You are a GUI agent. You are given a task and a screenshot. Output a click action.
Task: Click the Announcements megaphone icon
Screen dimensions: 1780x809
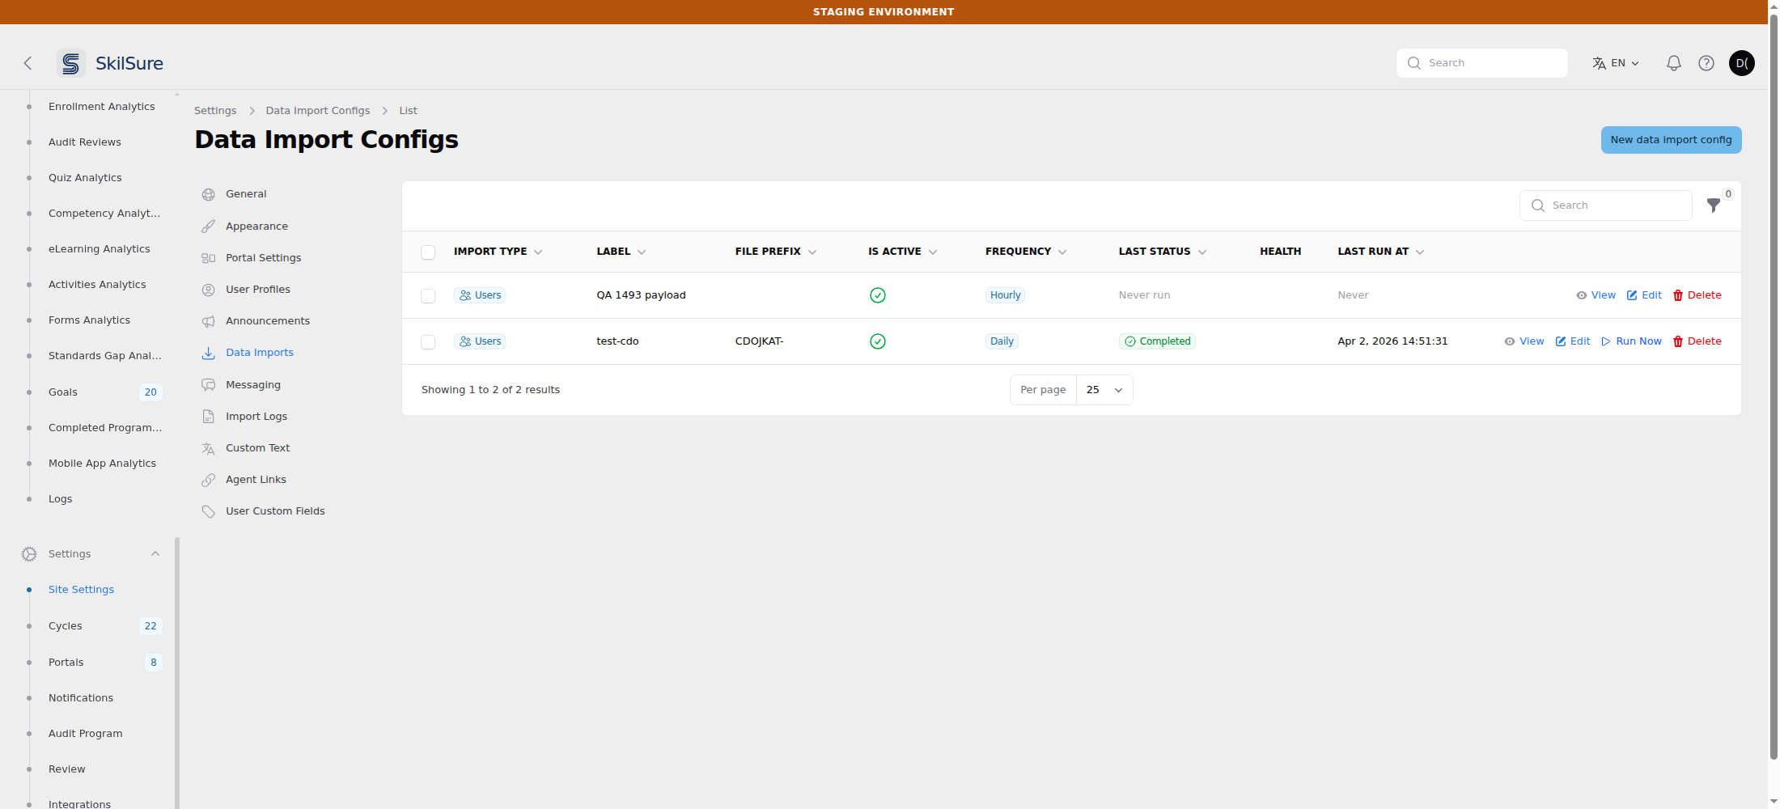pos(209,321)
